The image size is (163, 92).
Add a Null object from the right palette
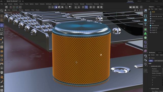click(145, 11)
